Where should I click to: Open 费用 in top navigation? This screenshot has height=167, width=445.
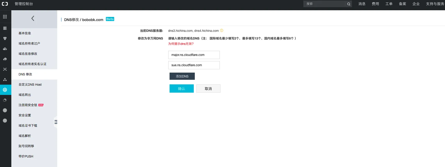click(375, 4)
